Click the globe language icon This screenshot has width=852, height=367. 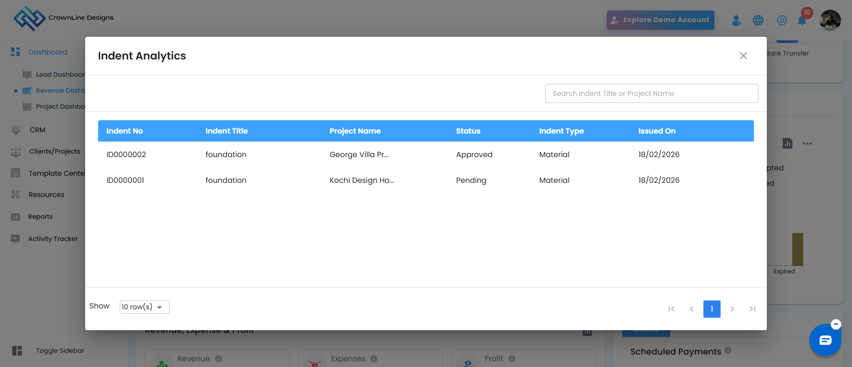coord(758,20)
